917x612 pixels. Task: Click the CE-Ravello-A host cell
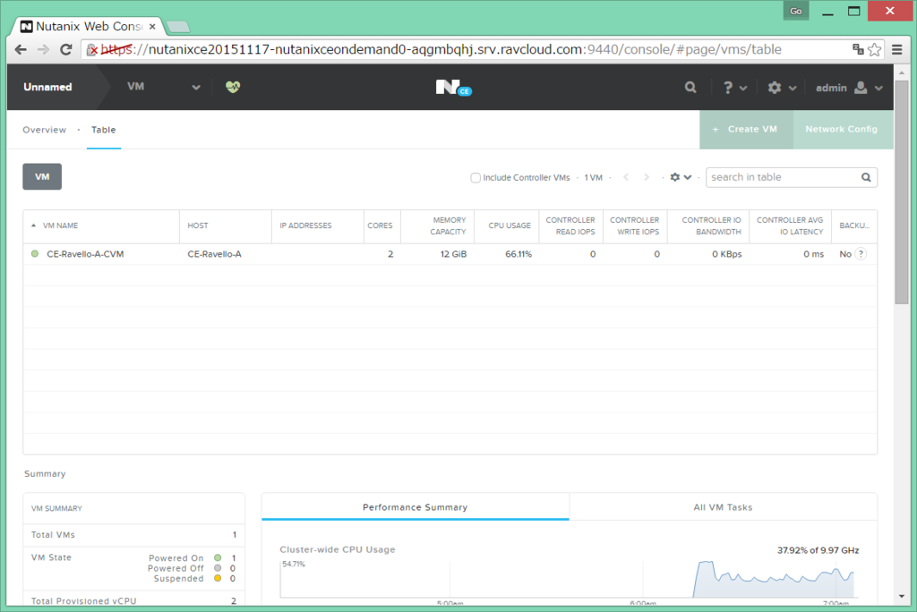(x=214, y=254)
